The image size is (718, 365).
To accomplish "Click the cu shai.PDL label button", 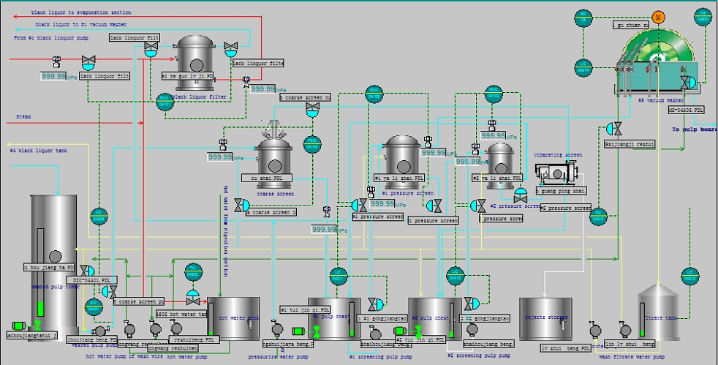I will [x=268, y=178].
